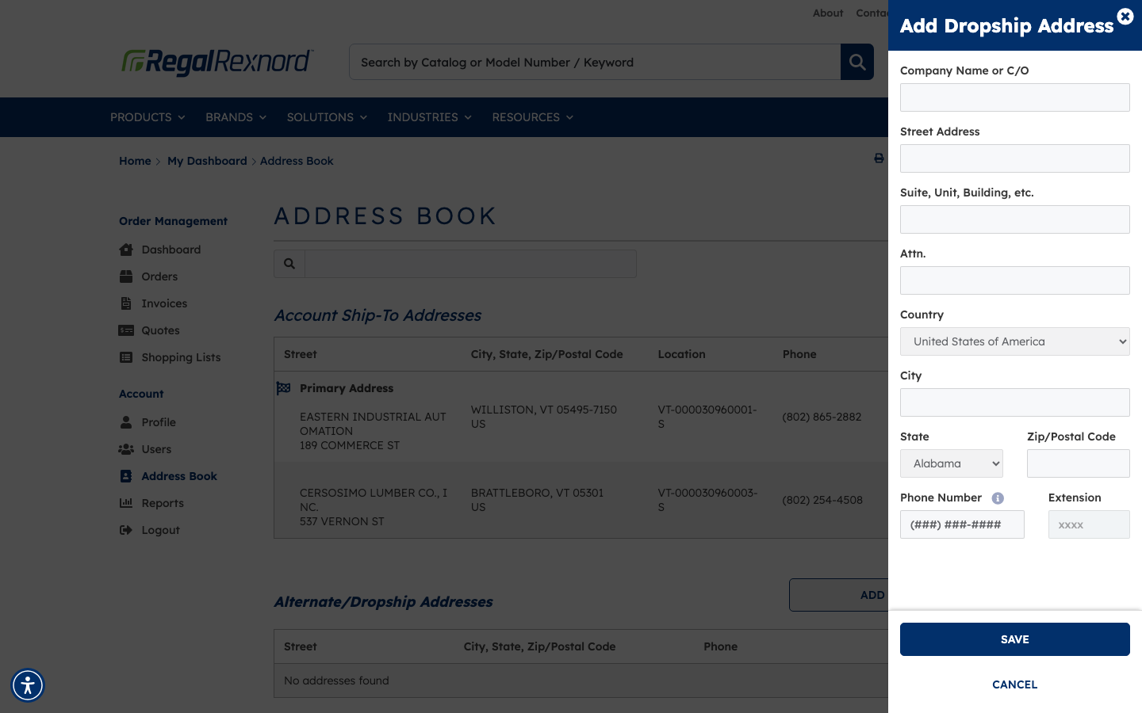Image resolution: width=1142 pixels, height=713 pixels.
Task: Expand the PRODUCTS menu
Action: tap(148, 117)
